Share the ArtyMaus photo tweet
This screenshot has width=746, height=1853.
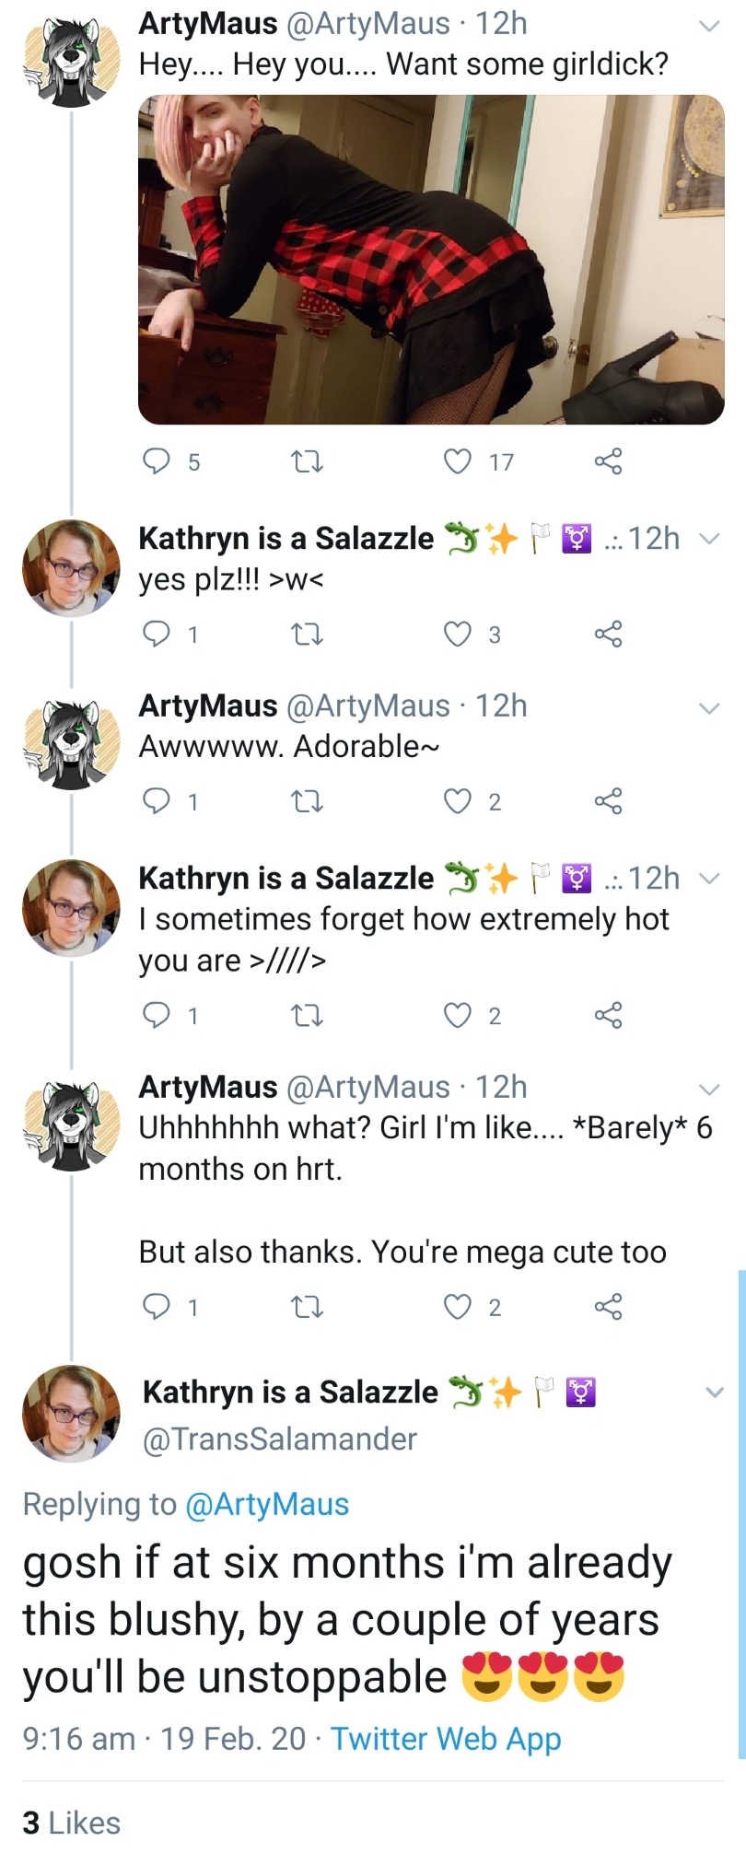point(608,460)
